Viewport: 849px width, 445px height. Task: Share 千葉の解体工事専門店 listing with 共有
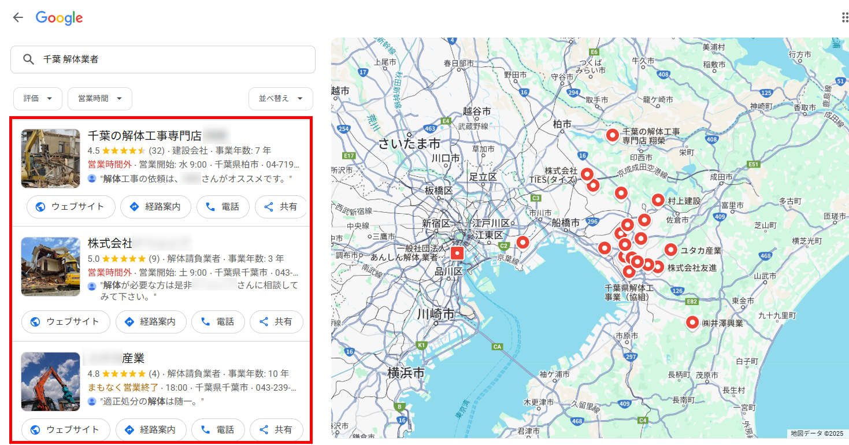tap(281, 207)
